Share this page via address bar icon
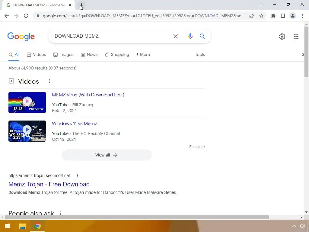 click(252, 16)
